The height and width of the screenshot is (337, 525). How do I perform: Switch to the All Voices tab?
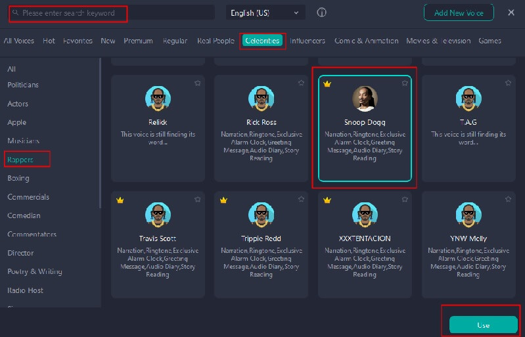19,41
